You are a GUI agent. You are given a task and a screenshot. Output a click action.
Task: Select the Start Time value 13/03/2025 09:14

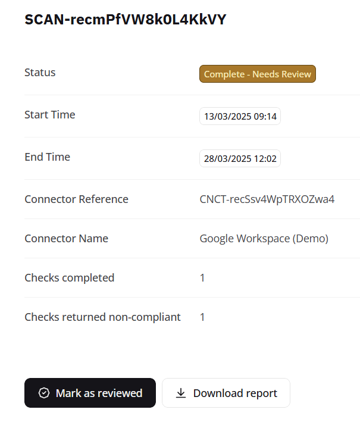click(240, 117)
